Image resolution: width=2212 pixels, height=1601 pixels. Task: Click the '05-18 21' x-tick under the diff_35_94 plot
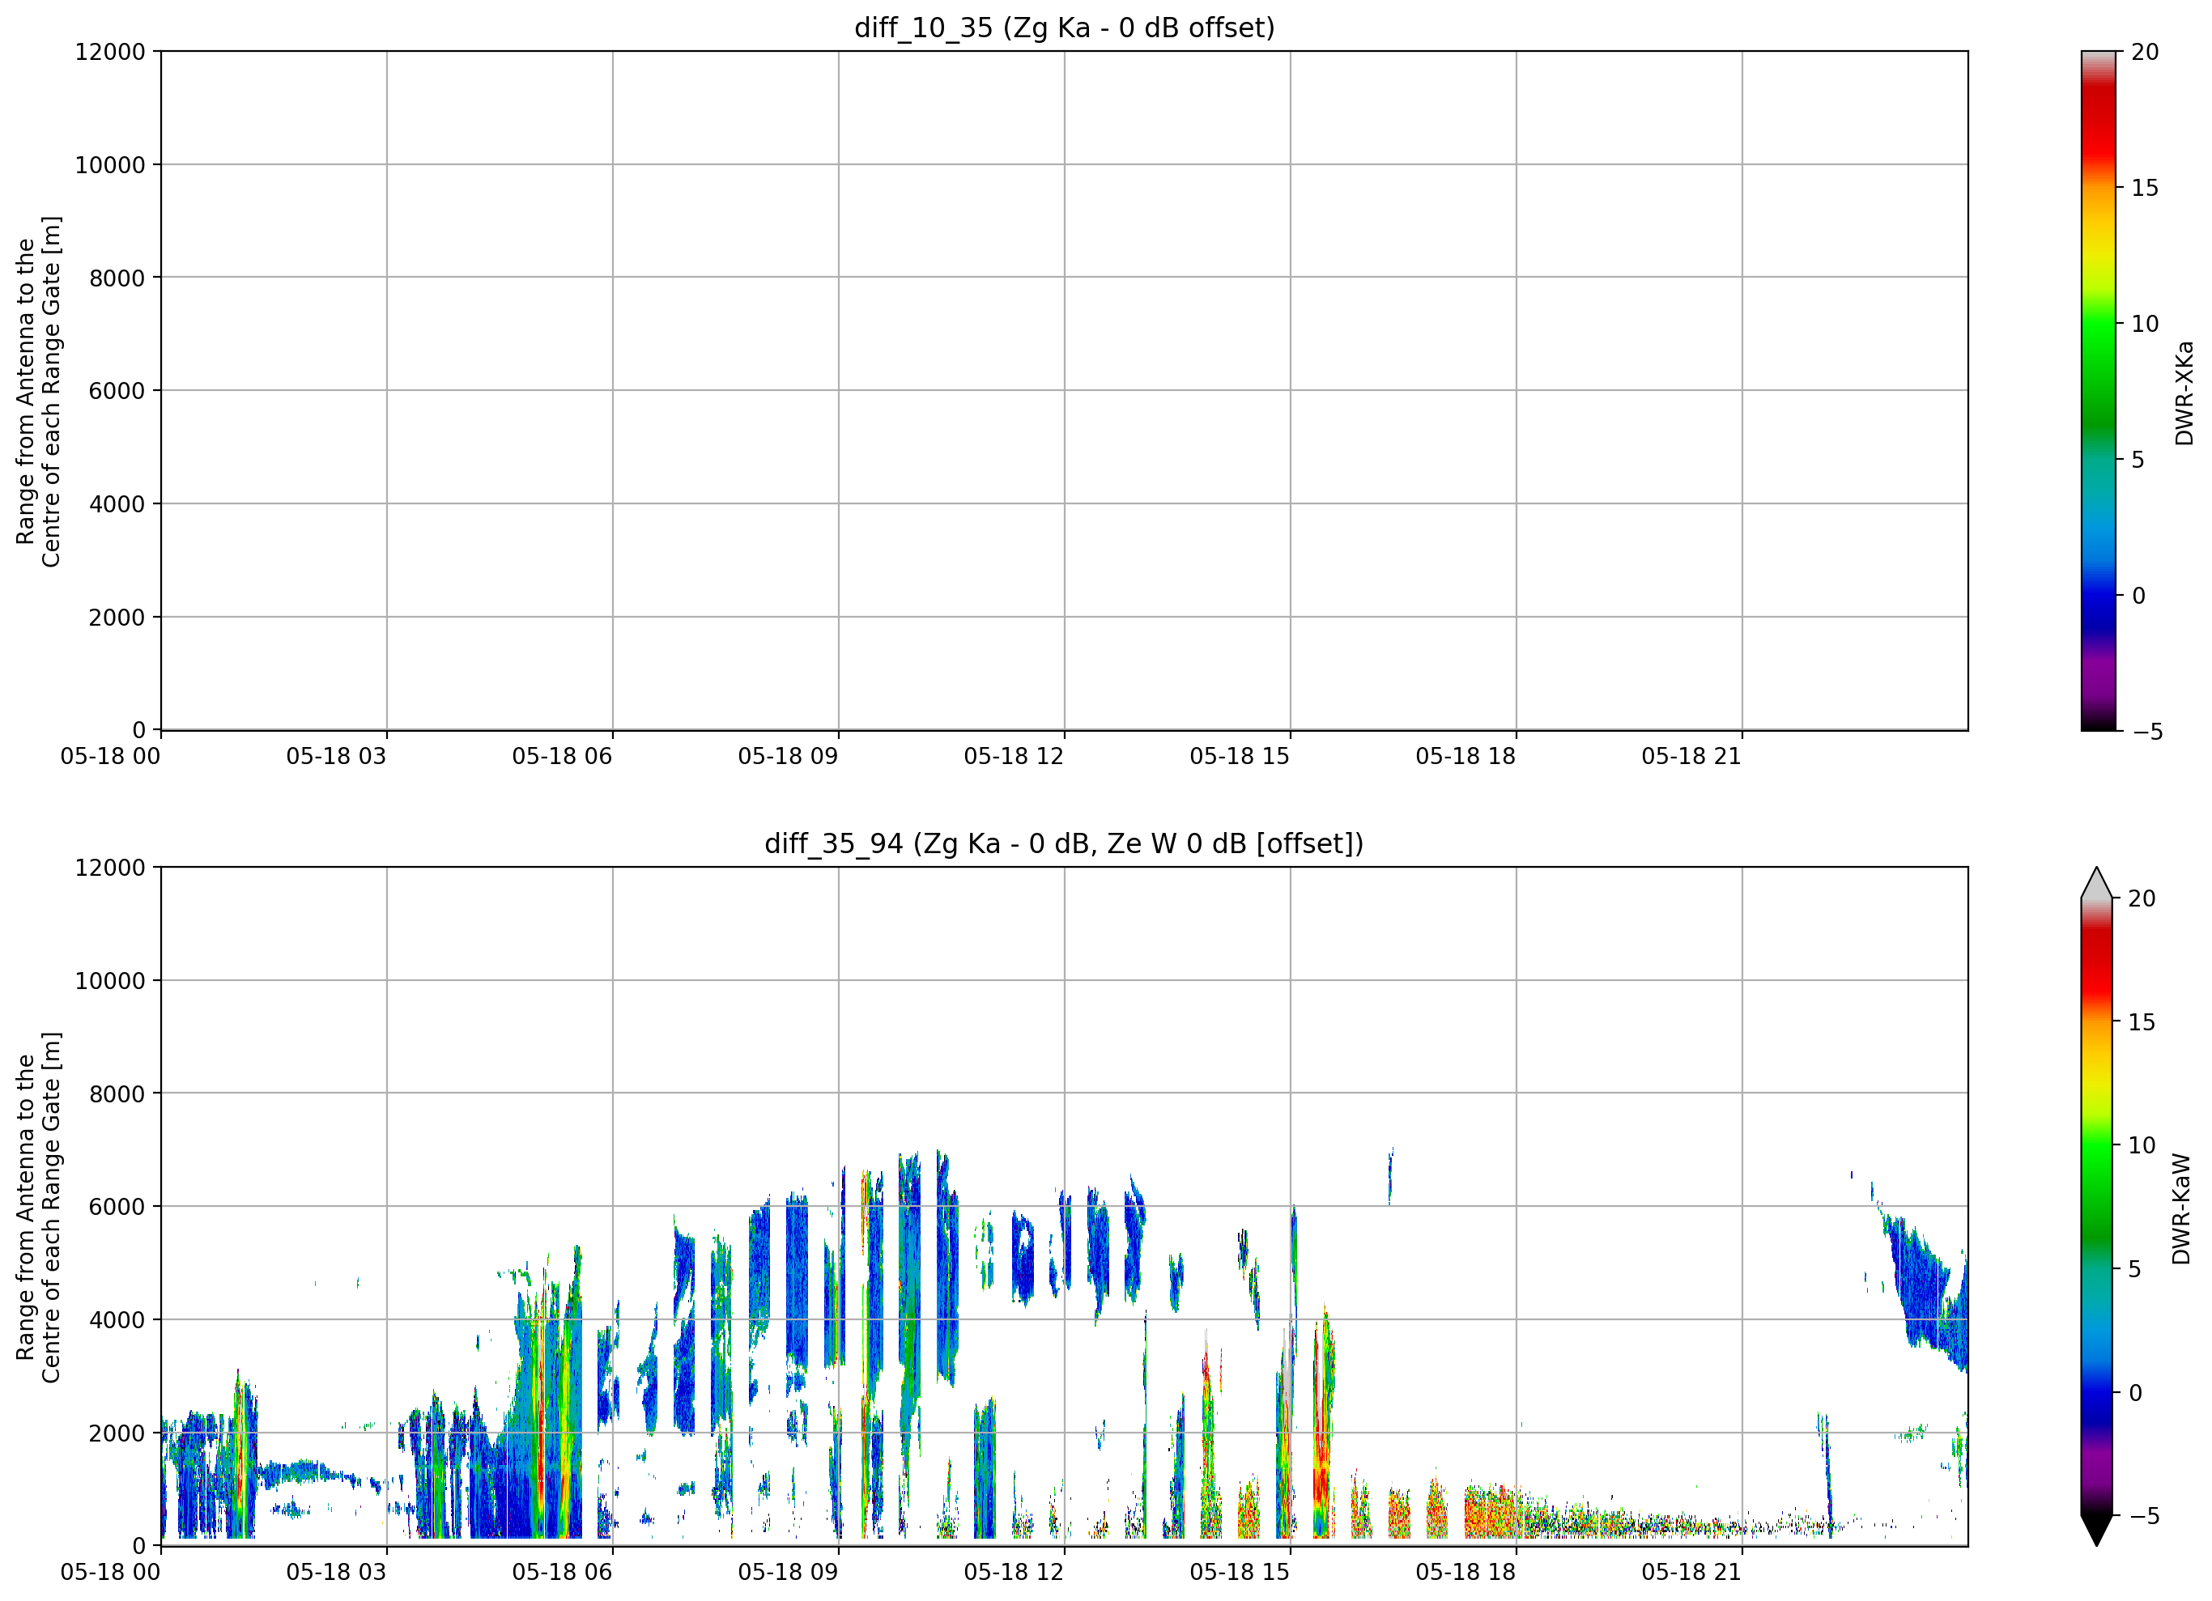(1691, 1573)
